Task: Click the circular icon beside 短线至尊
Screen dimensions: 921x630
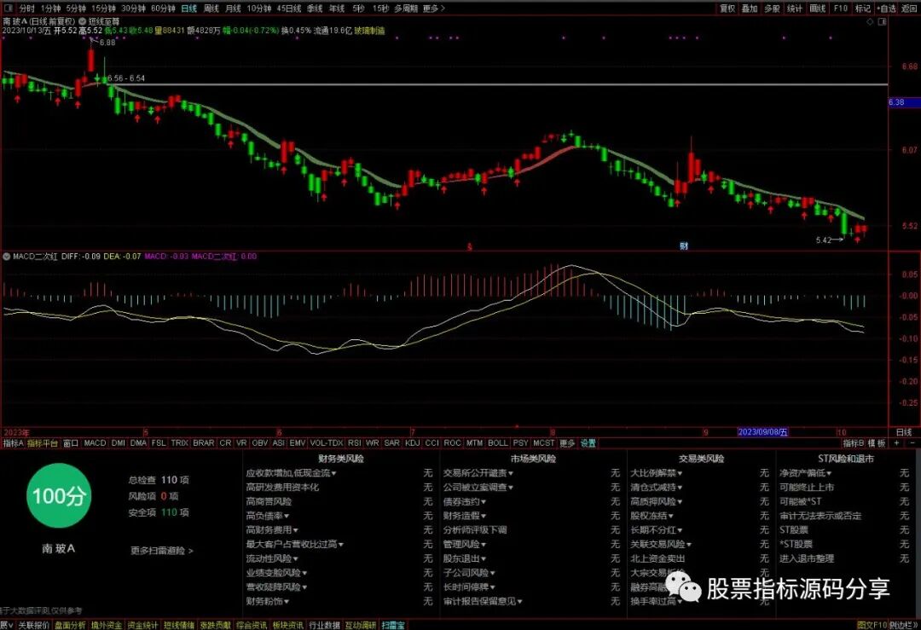Action: 82,21
